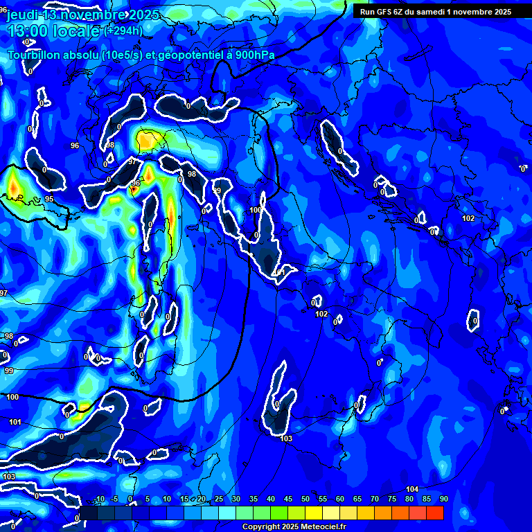Screen dimensions: 532x532
Task: Click the 13:00 locale time label
Action: 53,30
